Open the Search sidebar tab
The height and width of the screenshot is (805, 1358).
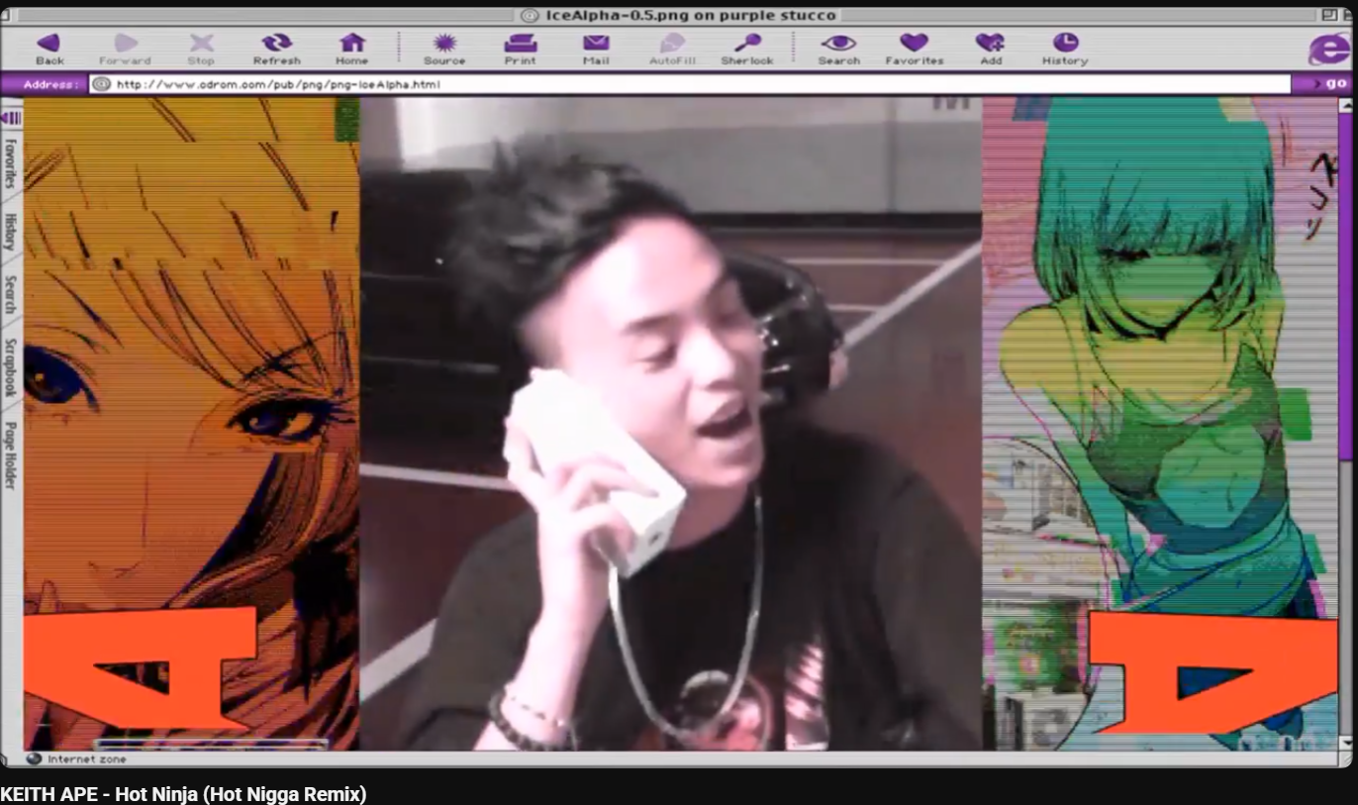[x=11, y=294]
